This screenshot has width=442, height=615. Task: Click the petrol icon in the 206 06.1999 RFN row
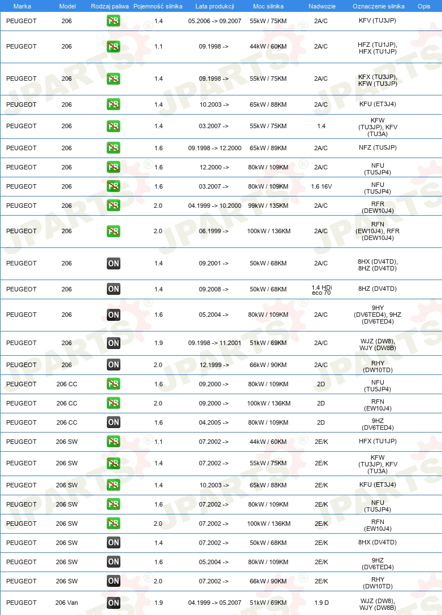tap(114, 231)
